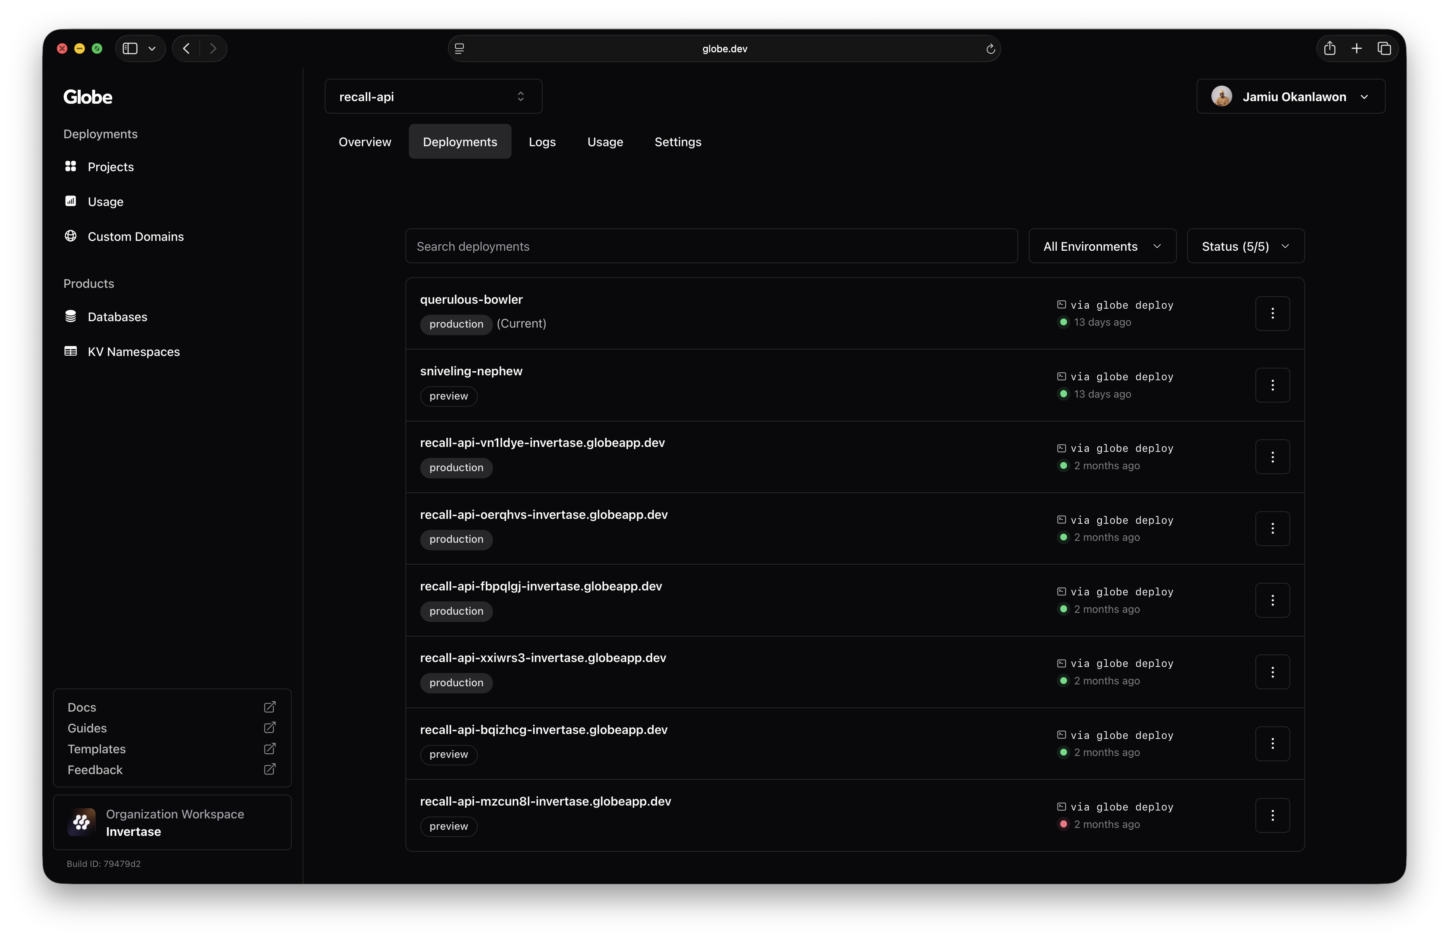Viewport: 1449px width, 940px height.
Task: Click the Usage chart icon in the sidebar
Action: pyautogui.click(x=70, y=201)
